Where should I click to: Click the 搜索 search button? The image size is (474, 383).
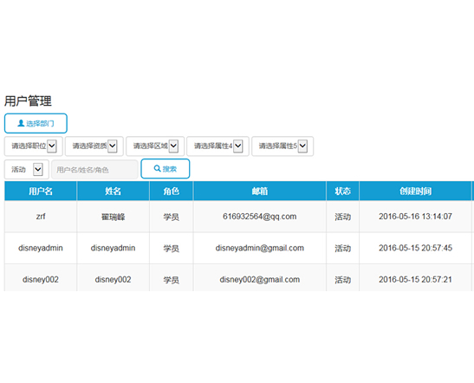click(x=166, y=169)
